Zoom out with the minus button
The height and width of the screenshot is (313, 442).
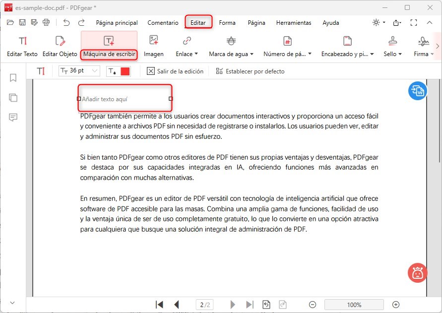(313, 305)
